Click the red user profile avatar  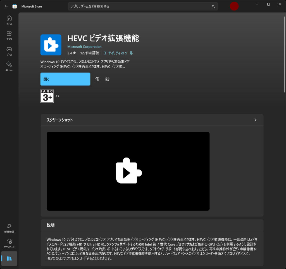(234, 6)
